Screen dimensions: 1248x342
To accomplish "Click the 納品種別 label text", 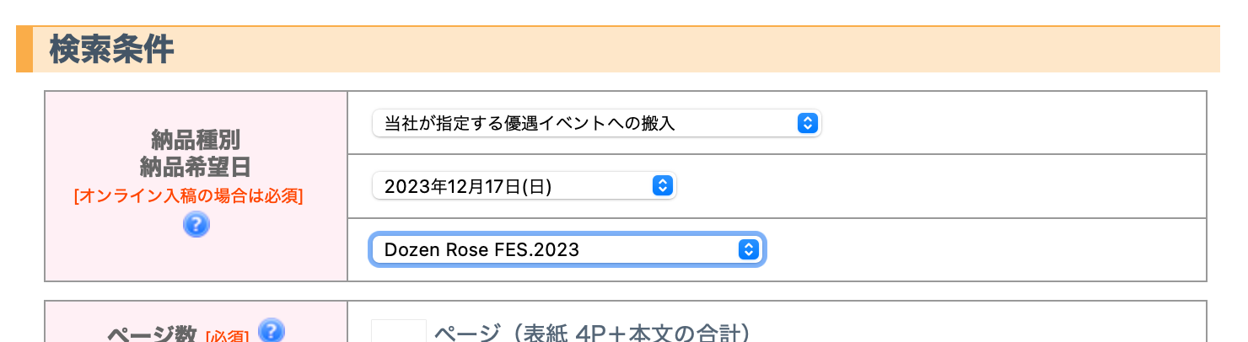I will pyautogui.click(x=196, y=139).
